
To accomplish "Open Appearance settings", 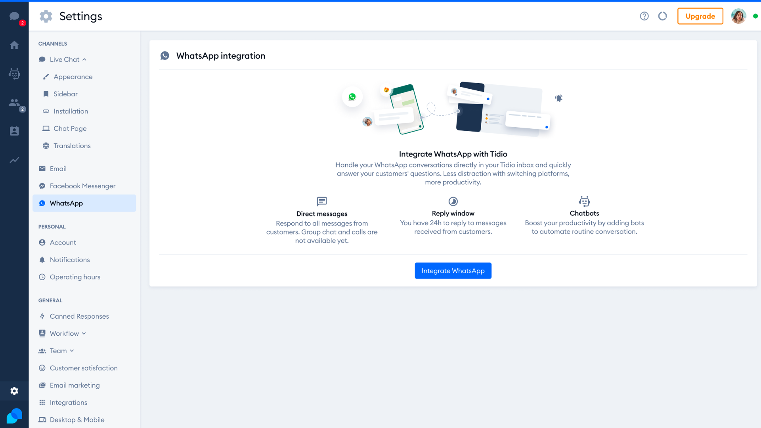I will (x=73, y=77).
